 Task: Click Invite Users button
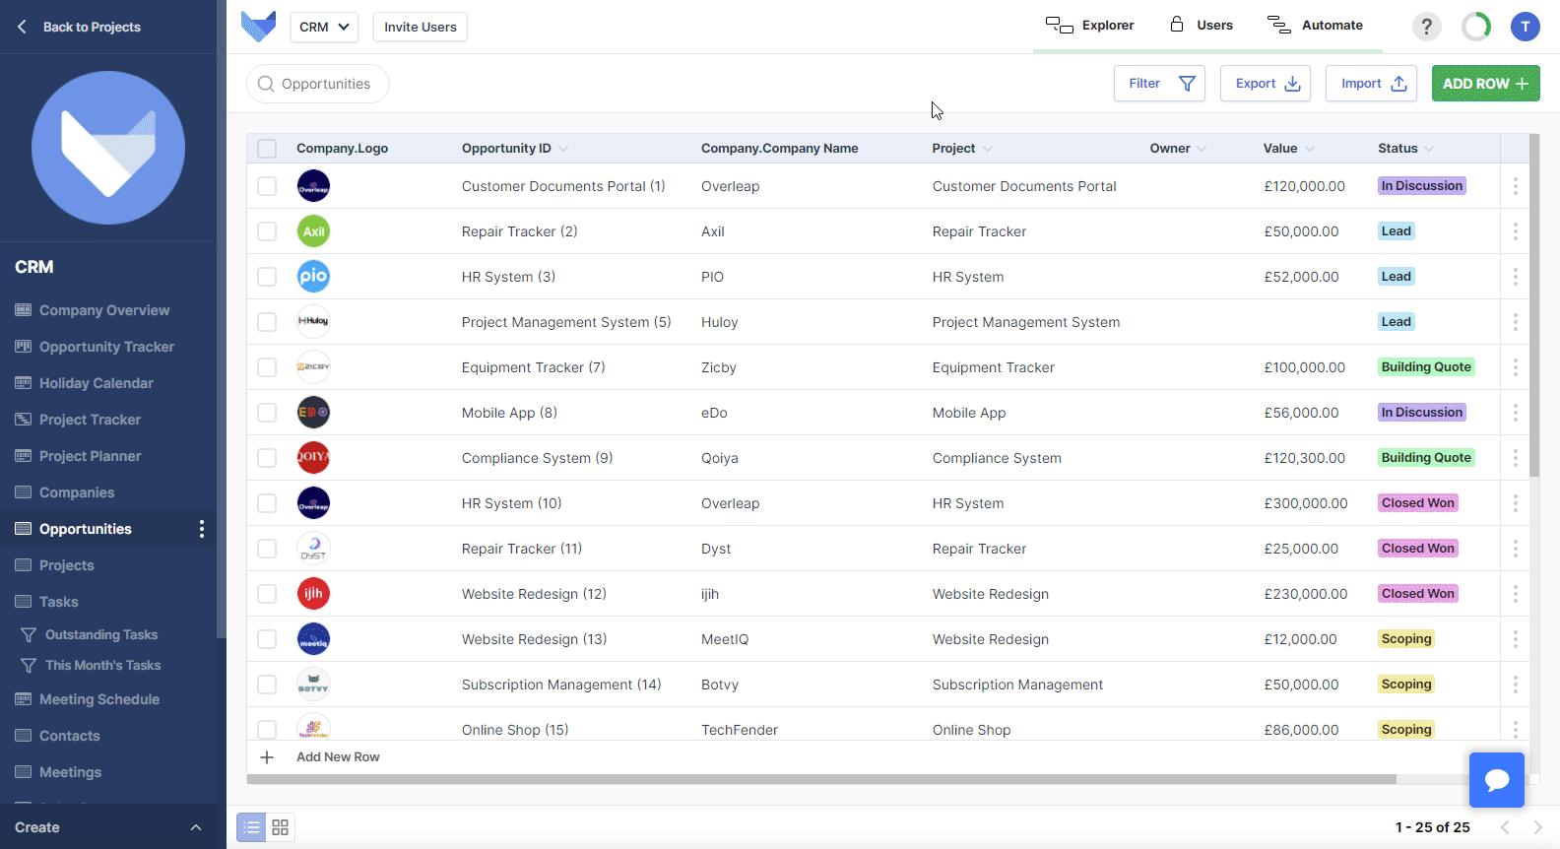[421, 27]
